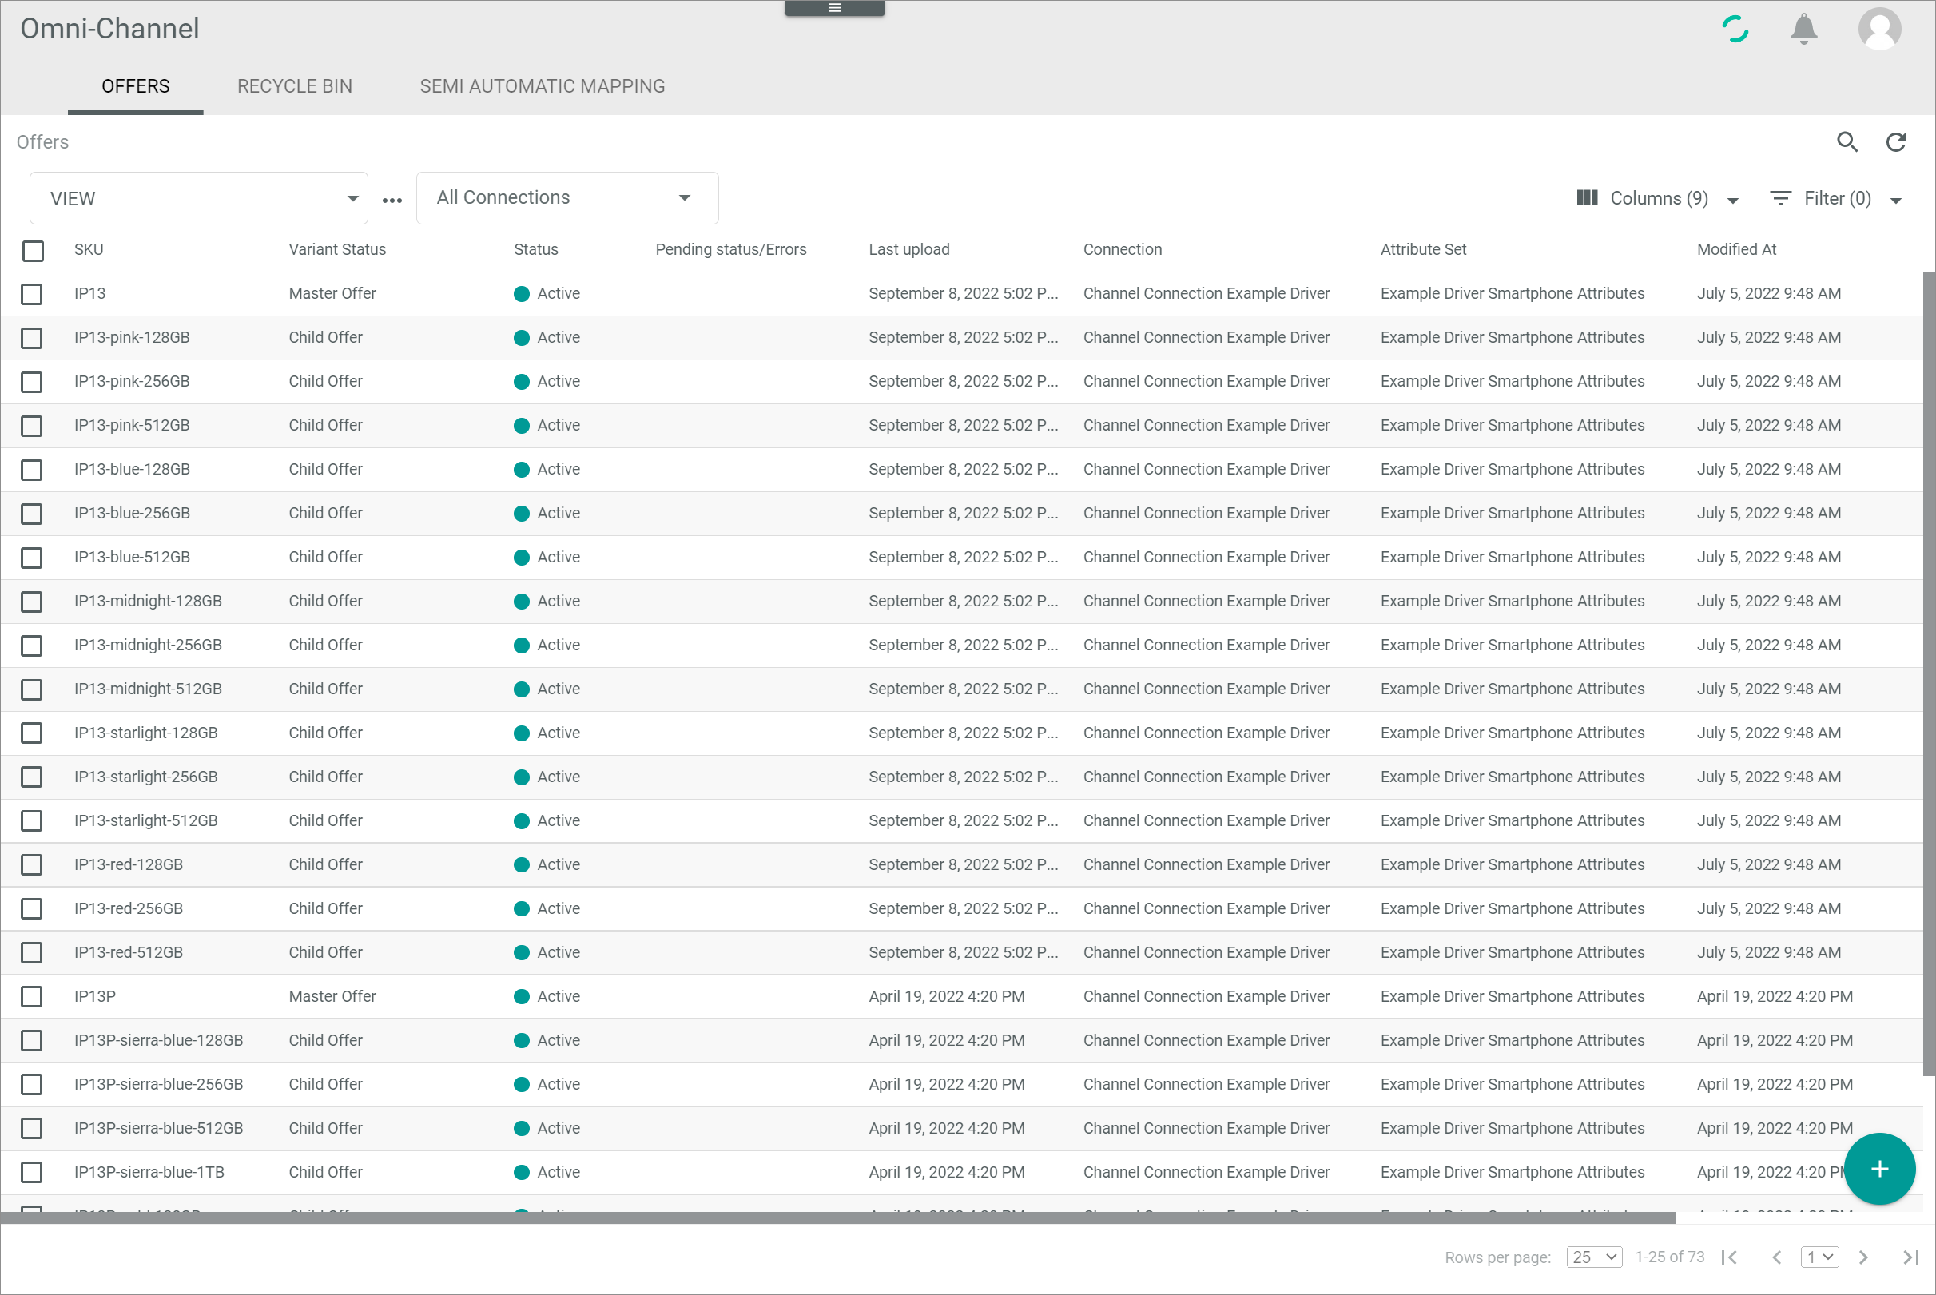Sort by Pending status/Errors column header

click(x=730, y=249)
